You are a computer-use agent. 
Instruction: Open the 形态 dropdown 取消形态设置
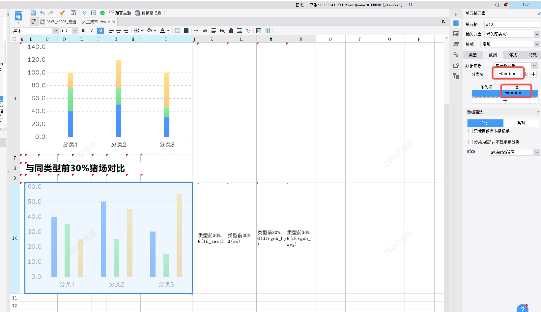point(514,152)
